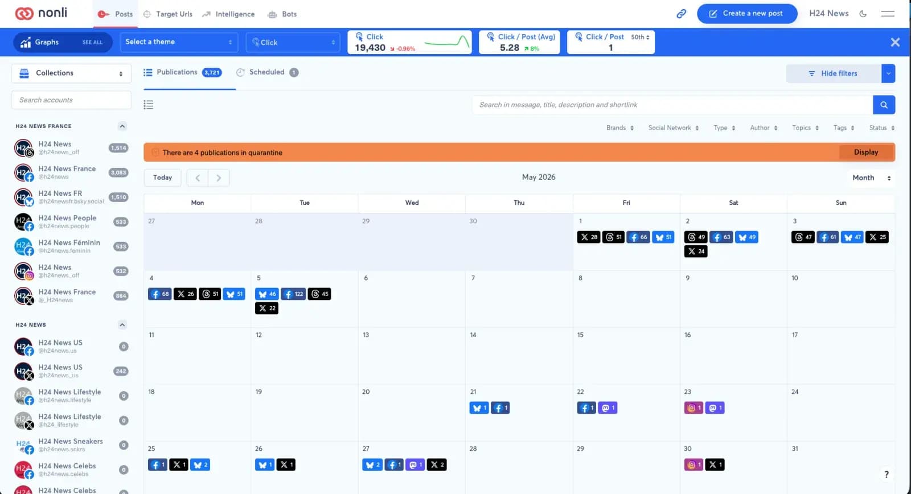This screenshot has width=911, height=494.
Task: Go to Intelligence tab
Action: pos(228,14)
